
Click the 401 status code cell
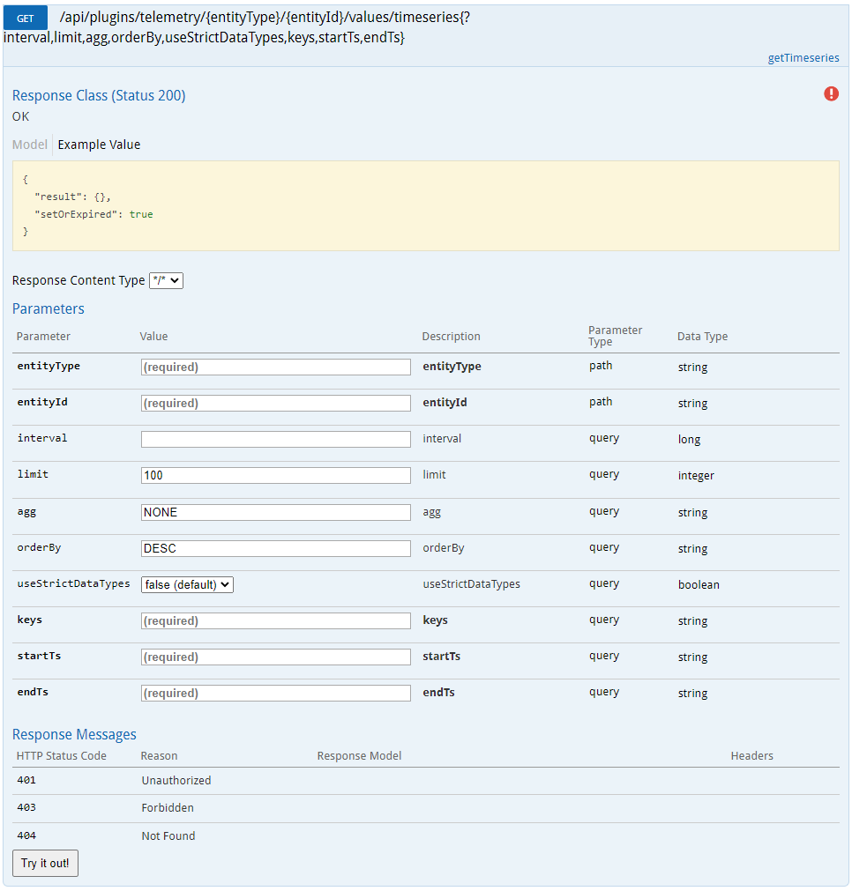26,780
